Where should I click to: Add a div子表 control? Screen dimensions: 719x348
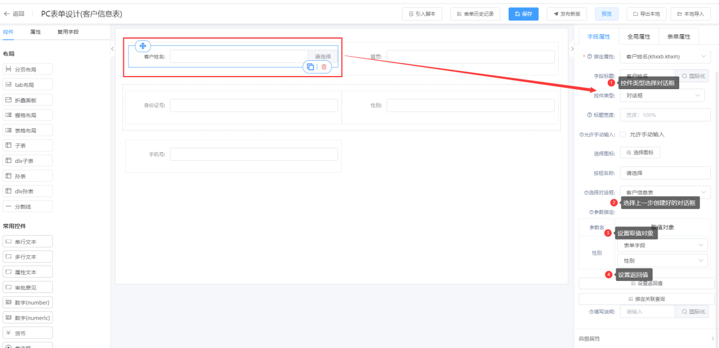coord(28,161)
